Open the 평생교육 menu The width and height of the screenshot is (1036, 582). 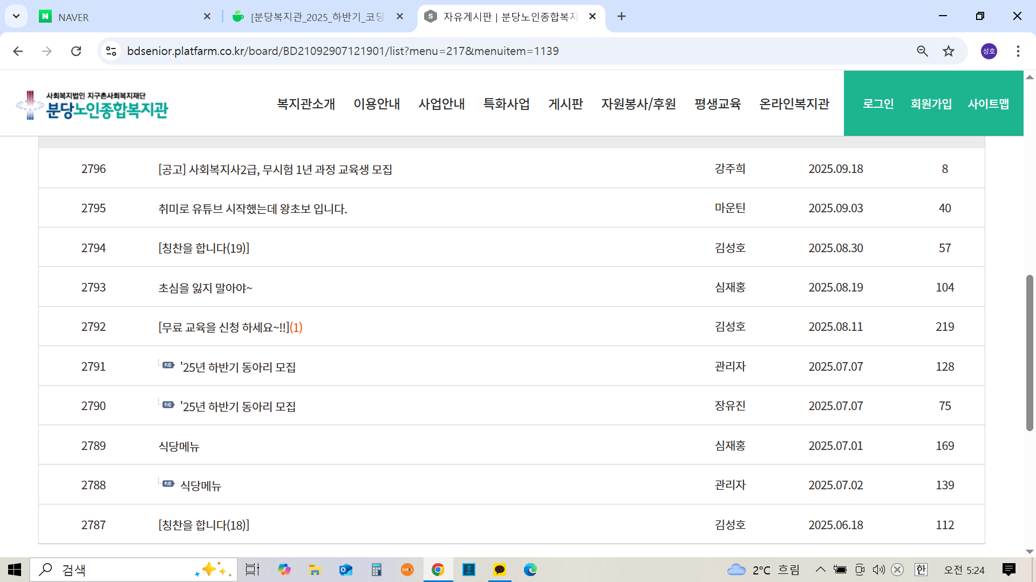click(717, 103)
